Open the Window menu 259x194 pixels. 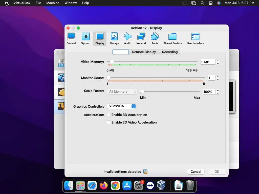click(71, 3)
